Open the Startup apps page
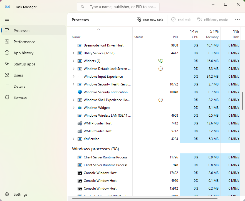This screenshot has height=201, width=245. click(x=34, y=64)
